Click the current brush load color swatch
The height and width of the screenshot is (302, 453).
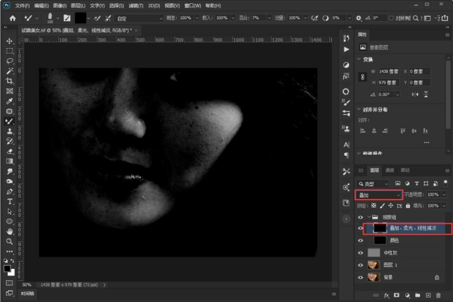(x=80, y=18)
